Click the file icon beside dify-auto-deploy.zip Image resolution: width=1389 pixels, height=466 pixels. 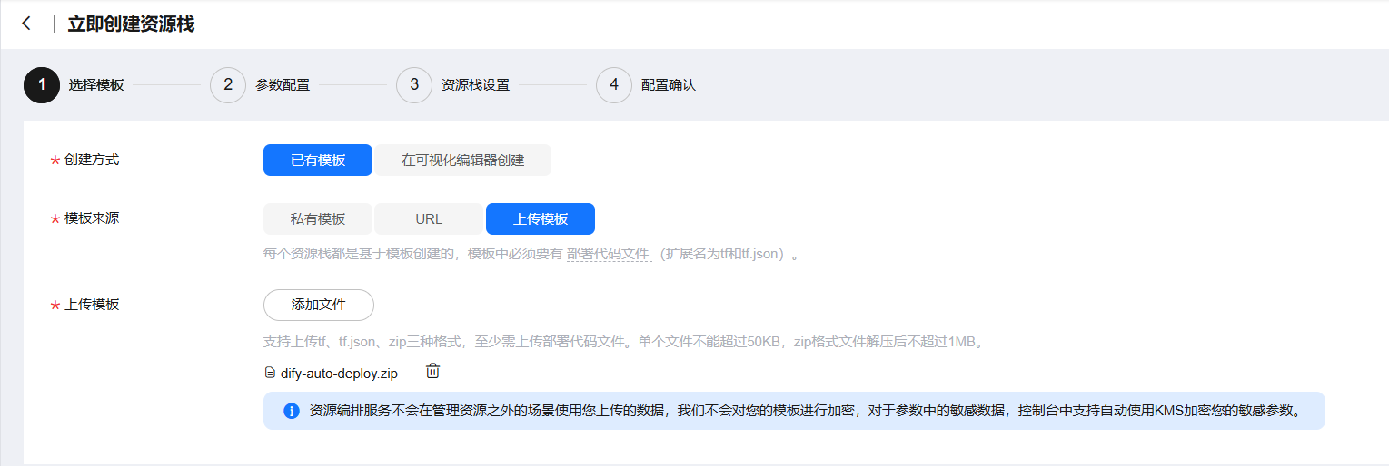(269, 373)
